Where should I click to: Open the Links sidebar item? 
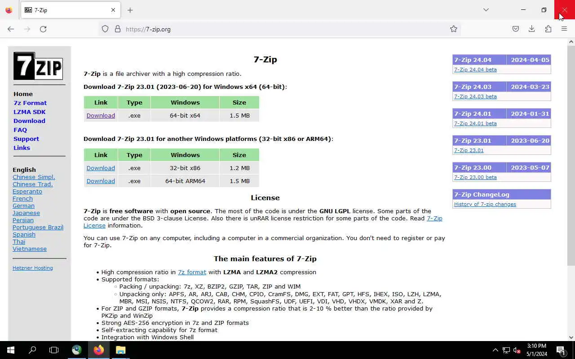point(22,148)
